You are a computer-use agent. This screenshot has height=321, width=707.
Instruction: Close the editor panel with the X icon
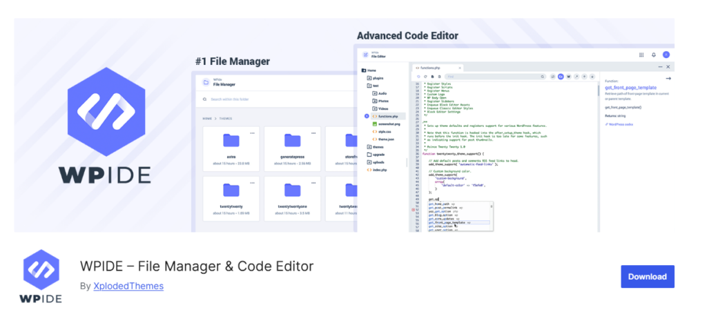click(668, 67)
